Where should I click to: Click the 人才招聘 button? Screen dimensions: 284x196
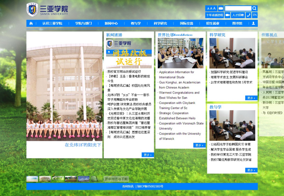coord(238,15)
